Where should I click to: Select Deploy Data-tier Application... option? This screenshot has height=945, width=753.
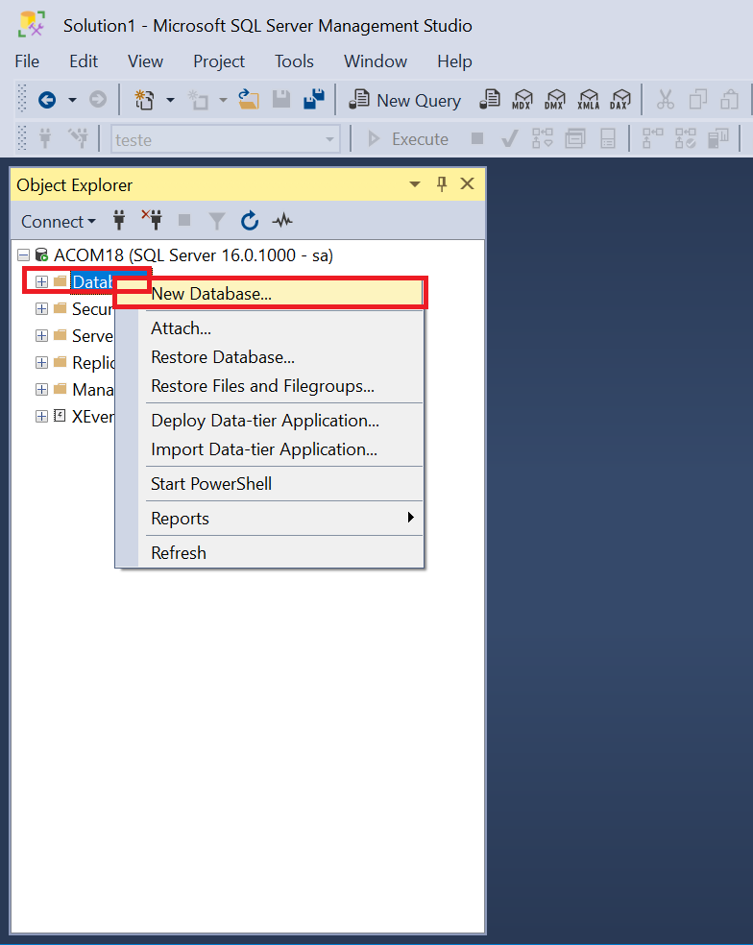click(x=270, y=421)
